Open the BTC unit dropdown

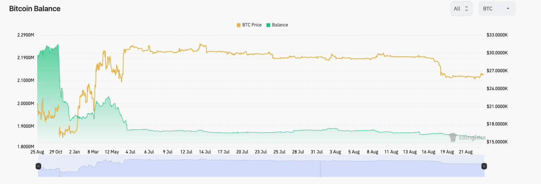coord(497,9)
